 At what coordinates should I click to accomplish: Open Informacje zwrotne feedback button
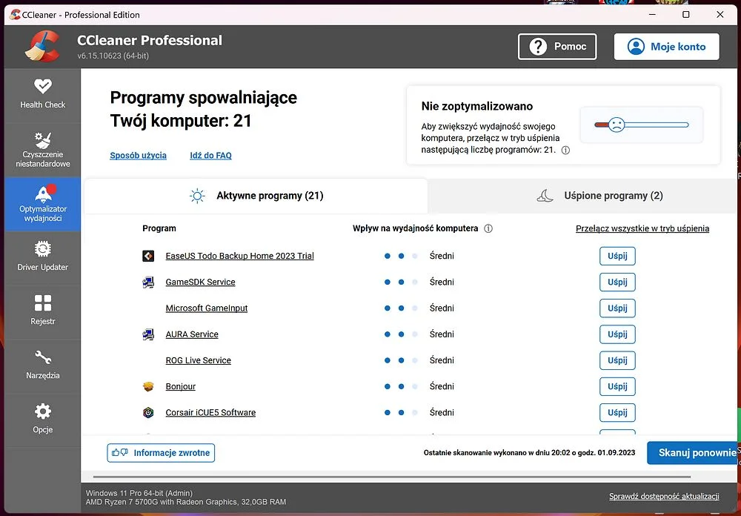click(161, 453)
